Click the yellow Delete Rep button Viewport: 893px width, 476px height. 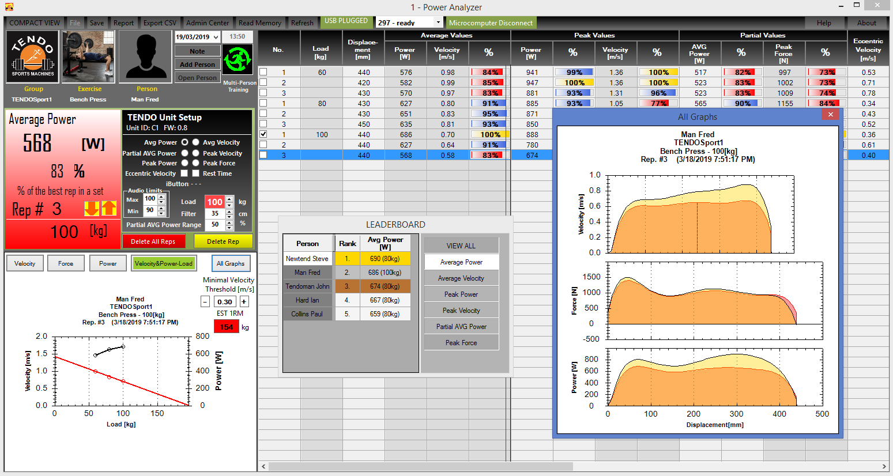223,241
